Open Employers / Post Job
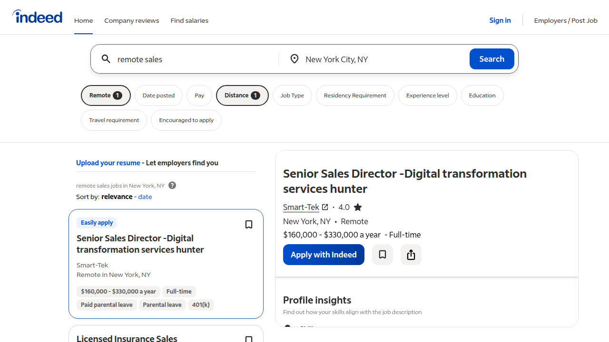The height and width of the screenshot is (342, 609). 566,20
